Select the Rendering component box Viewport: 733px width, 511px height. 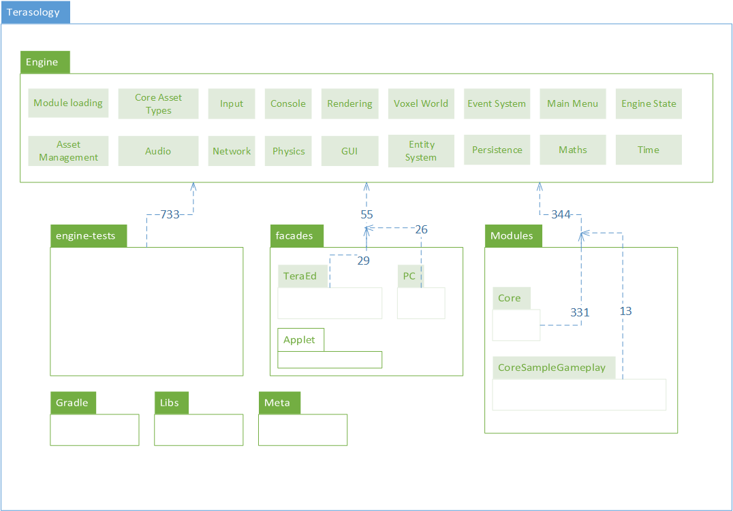(x=349, y=103)
